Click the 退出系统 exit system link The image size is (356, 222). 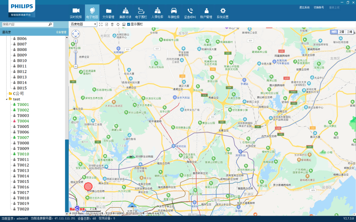click(x=304, y=8)
